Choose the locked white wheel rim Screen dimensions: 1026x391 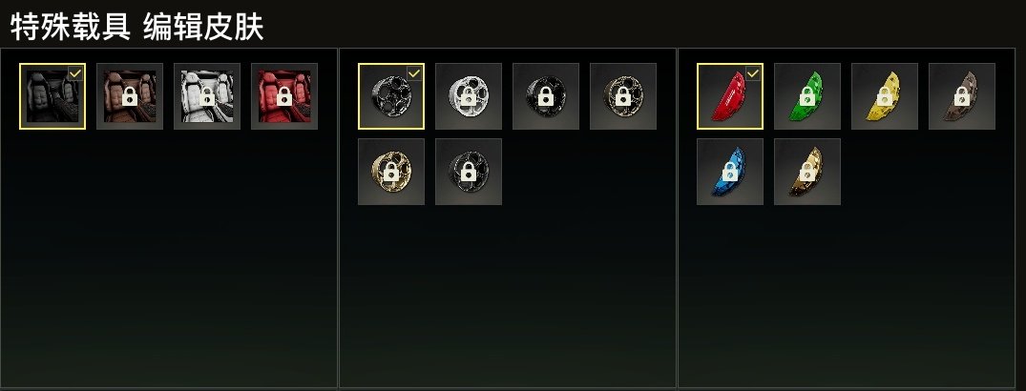pos(469,96)
